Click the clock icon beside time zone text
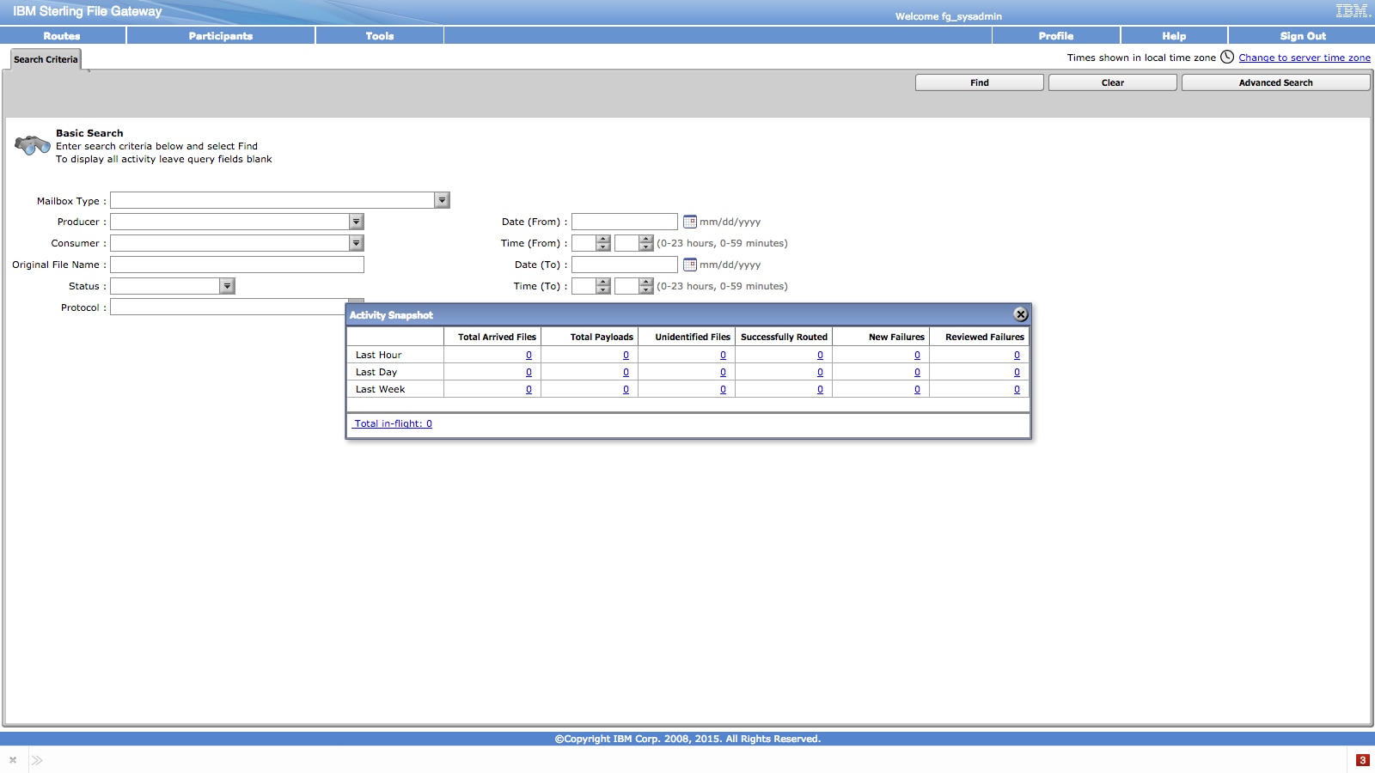 tap(1227, 58)
